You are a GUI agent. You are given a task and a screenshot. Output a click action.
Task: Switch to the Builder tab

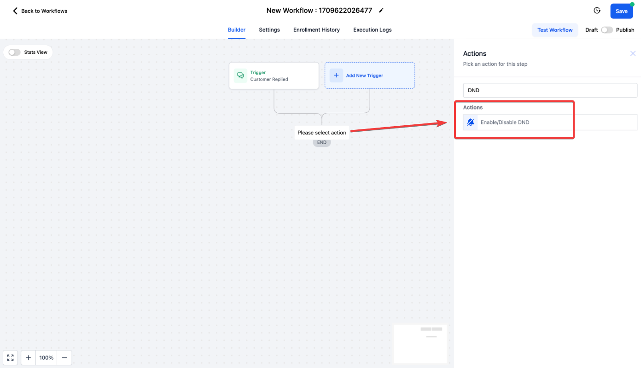click(237, 30)
